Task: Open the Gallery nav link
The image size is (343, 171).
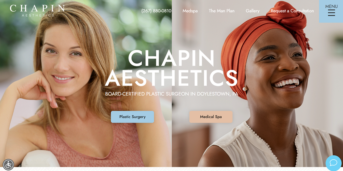Action: (x=253, y=11)
